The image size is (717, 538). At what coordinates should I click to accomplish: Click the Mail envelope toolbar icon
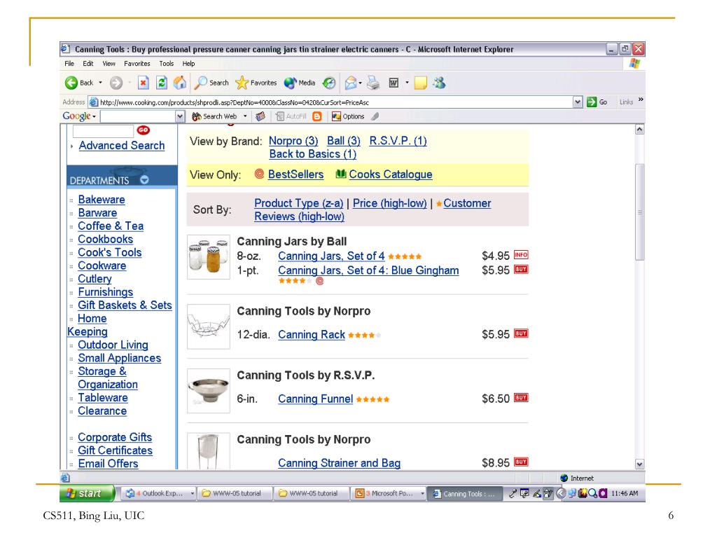click(x=350, y=83)
